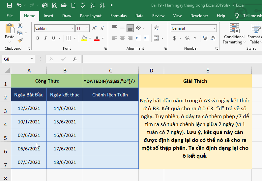Click the Copy icon in Clipboard group
Screen dimensions: 262x181
pyautogui.click(x=20, y=33)
